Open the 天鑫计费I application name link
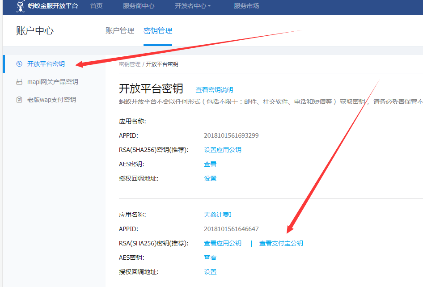The image size is (423, 287). [x=218, y=215]
